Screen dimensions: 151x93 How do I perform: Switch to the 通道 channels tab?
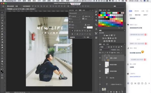[x=104, y=44]
